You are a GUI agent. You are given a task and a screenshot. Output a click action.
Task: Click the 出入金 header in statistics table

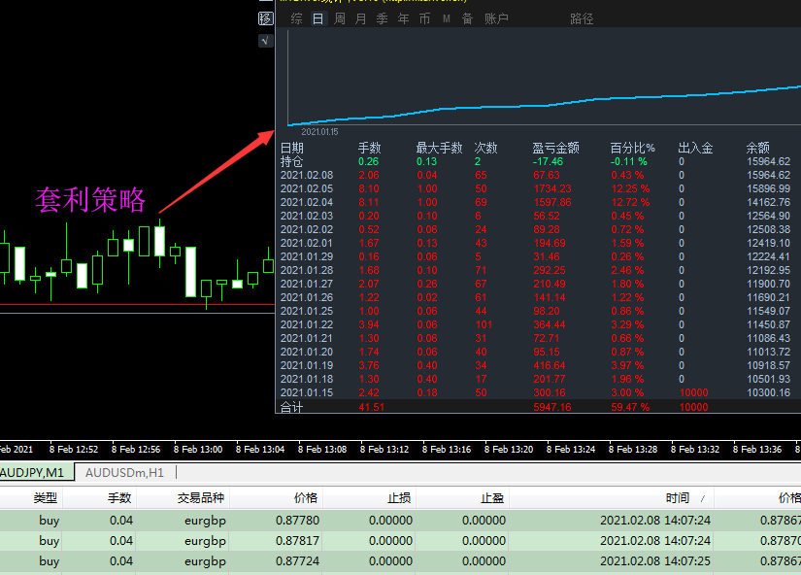(x=695, y=149)
